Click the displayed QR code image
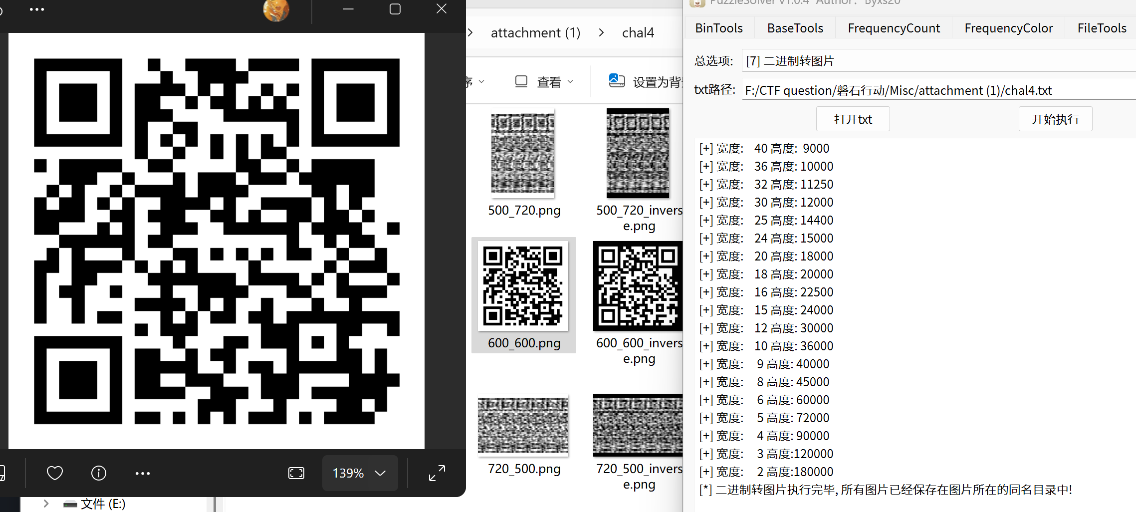Viewport: 1136px width, 512px height. point(217,241)
